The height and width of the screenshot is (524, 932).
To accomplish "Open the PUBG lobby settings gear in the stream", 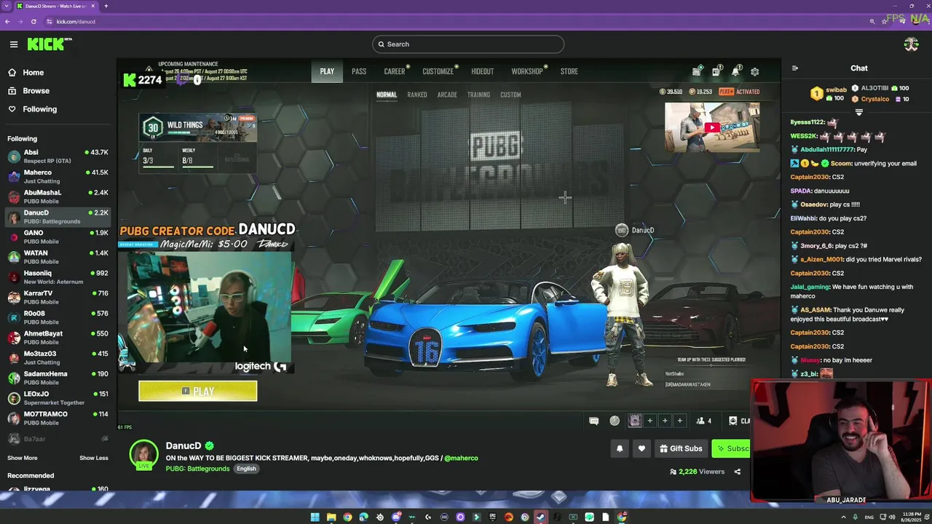I will (x=754, y=71).
